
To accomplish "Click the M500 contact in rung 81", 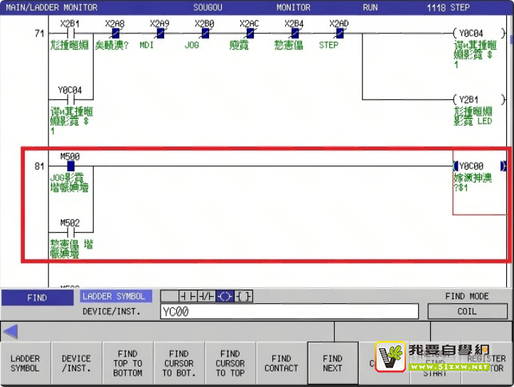I will [x=70, y=166].
